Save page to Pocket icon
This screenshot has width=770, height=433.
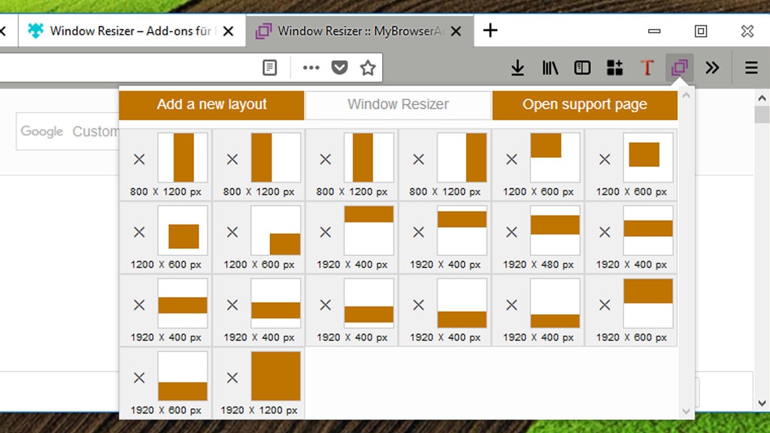[x=340, y=68]
